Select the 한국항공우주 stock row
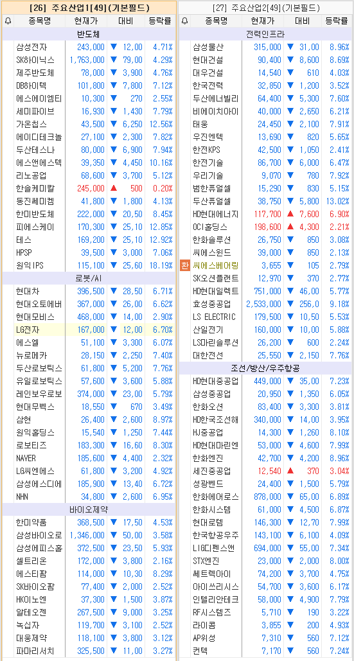 [265, 535]
